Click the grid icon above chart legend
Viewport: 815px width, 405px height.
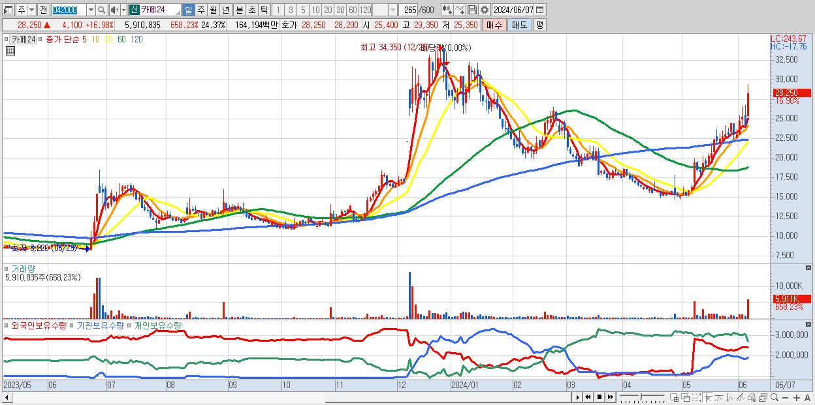[10, 52]
